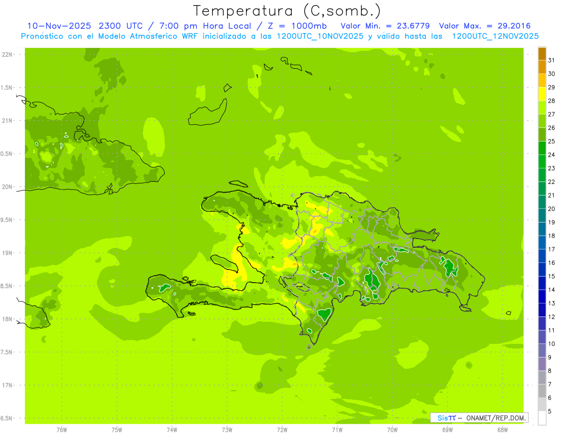Click legend value 20
The height and width of the screenshot is (436, 564).
[551, 209]
